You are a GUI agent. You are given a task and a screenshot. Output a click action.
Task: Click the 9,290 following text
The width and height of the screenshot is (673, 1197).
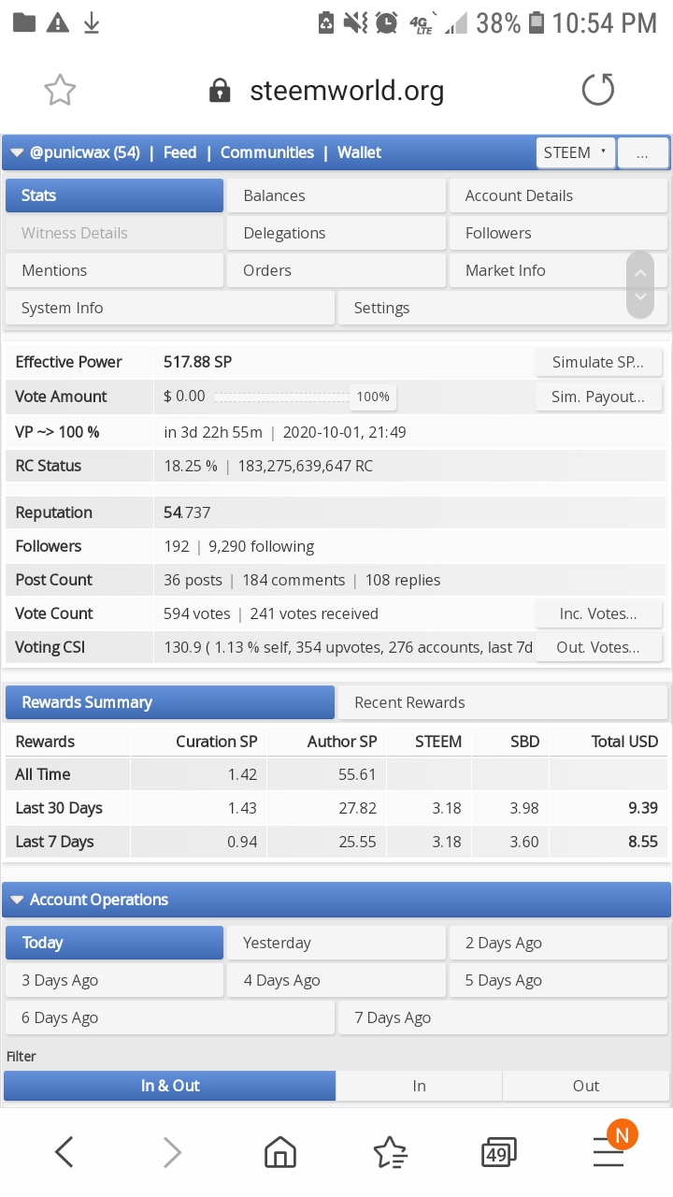click(261, 546)
